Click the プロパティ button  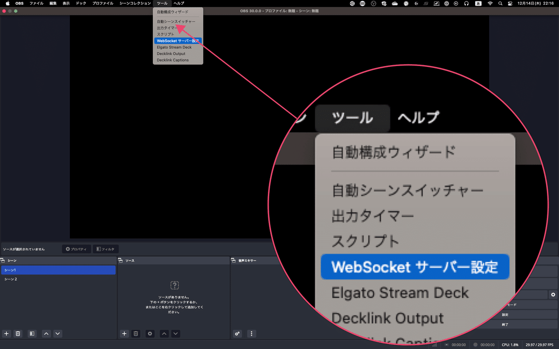point(76,248)
